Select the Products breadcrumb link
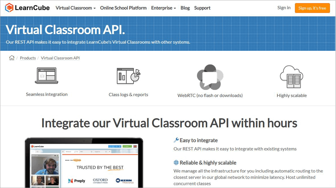Screen dimensions: 336x188 click(28, 58)
